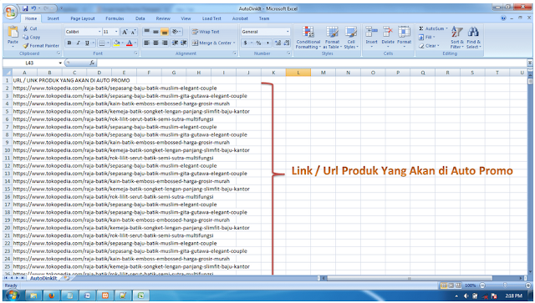Align text right
Image resolution: width=535 pixels, height=303 pixels.
165,43
